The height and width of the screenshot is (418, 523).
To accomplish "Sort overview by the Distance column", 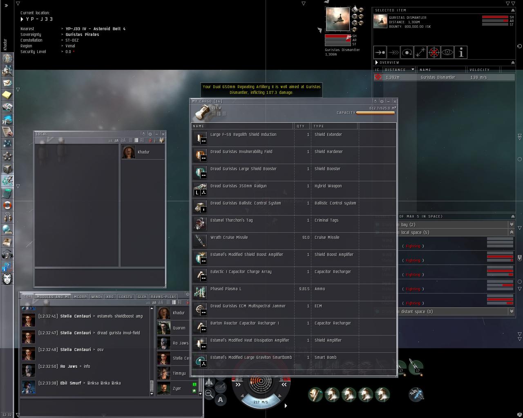I will point(399,70).
